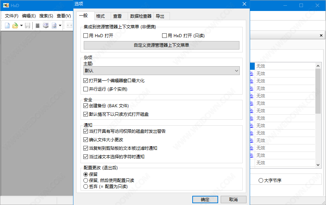The height and width of the screenshot is (205, 326).
Task: Click 自定义资源管理器上下文菜单 button
Action: [161, 45]
